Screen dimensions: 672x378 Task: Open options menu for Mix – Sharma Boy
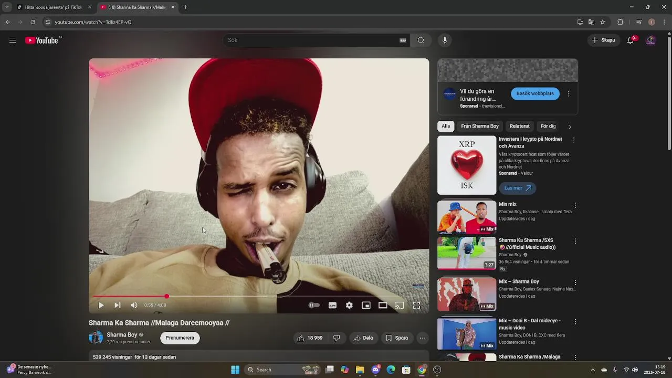tap(575, 282)
